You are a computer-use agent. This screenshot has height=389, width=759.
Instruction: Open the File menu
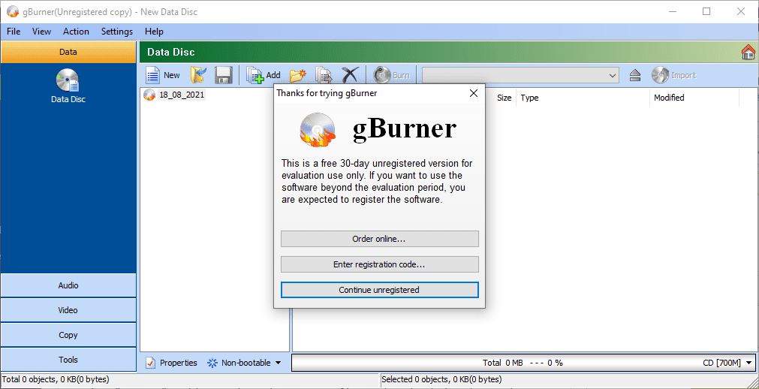tap(14, 32)
